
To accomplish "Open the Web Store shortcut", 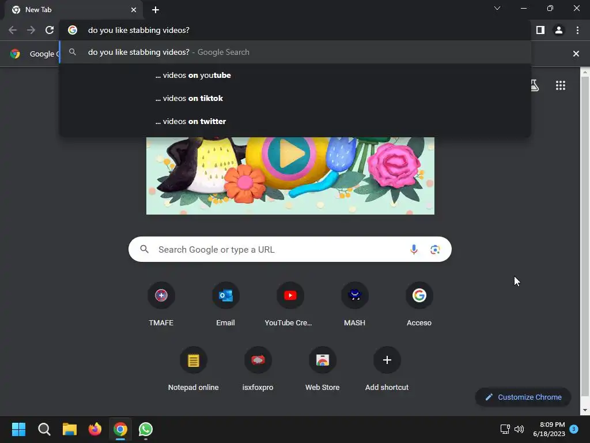I will click(x=323, y=369).
